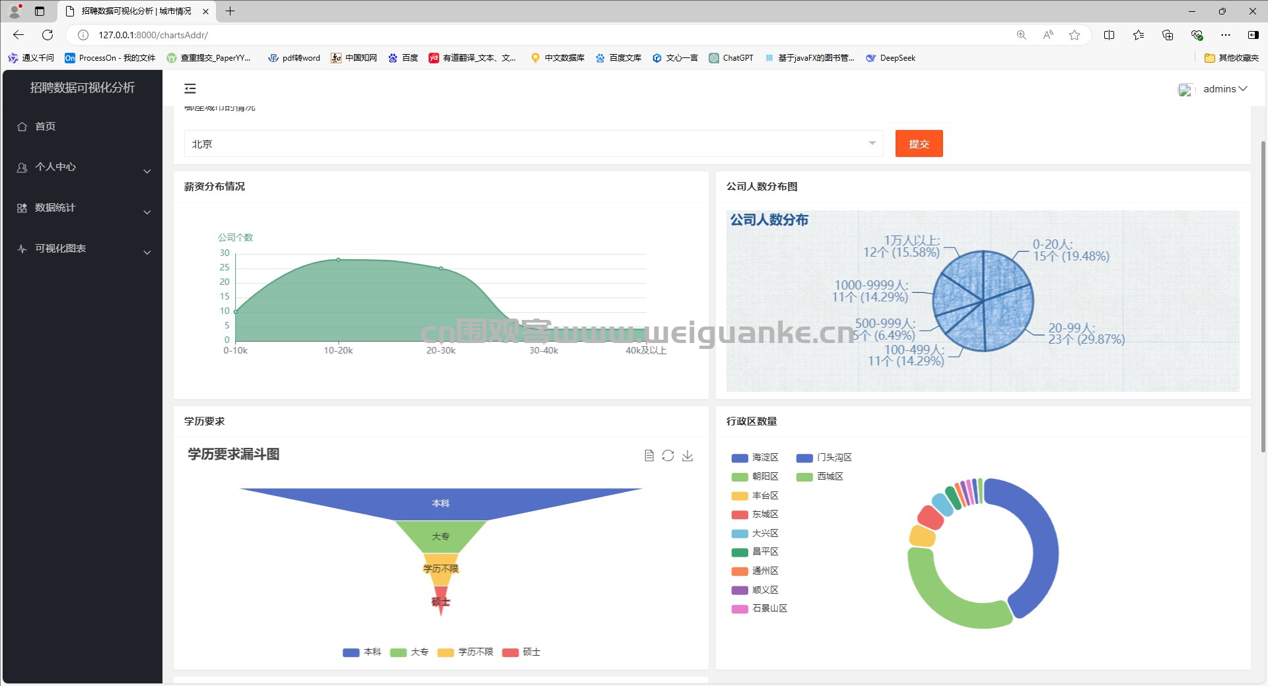Click the browser zoom magnifier icon

tap(1022, 35)
